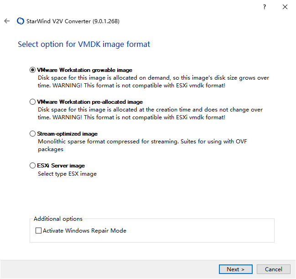Select the VMware Workstation growable image radio button

[32, 70]
